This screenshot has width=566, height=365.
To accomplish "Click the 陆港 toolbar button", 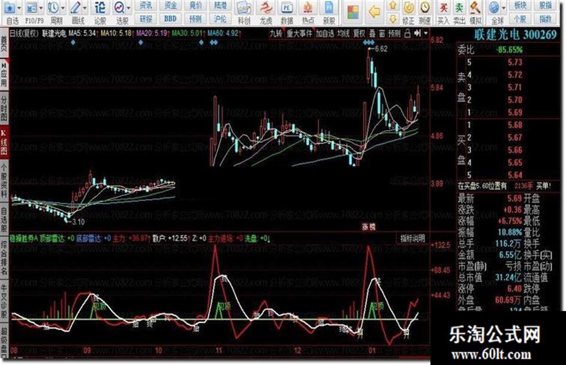I will (x=220, y=5).
